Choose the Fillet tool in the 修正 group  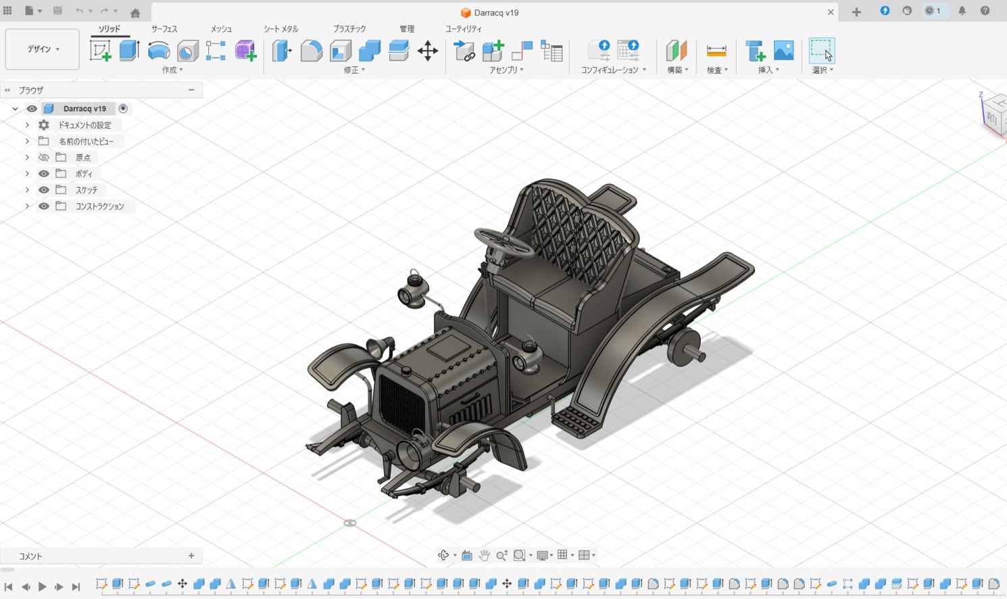311,51
